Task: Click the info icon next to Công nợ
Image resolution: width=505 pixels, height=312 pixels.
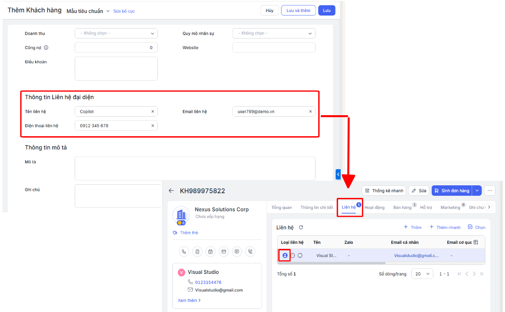Action: pos(46,48)
